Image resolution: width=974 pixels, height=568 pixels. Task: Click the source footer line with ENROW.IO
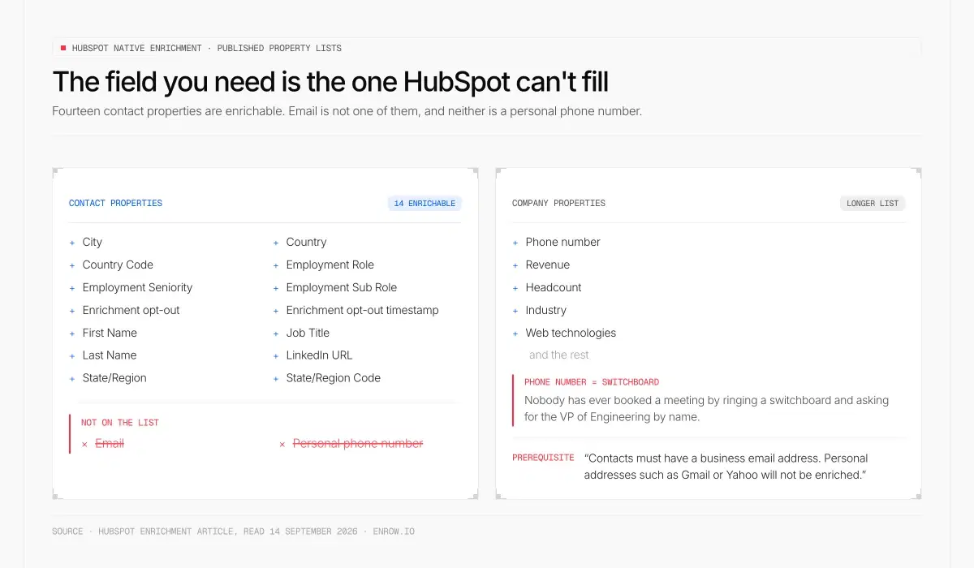click(x=233, y=531)
